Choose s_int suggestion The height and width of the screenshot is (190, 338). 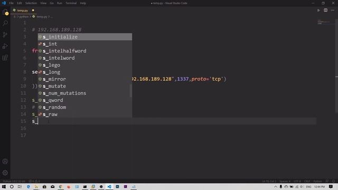coord(85,44)
